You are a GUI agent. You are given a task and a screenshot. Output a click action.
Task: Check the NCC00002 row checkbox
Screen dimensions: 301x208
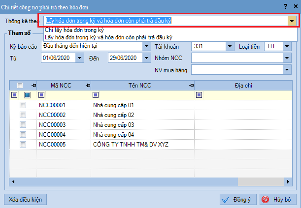coord(23,115)
